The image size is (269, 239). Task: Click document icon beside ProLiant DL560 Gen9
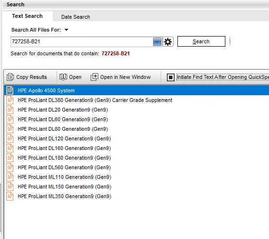10,167
